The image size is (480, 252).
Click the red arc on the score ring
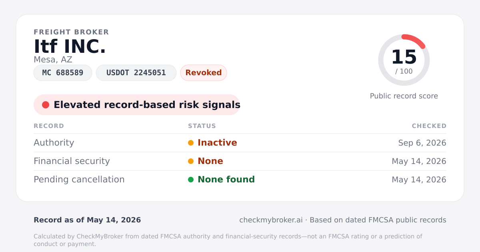coord(415,40)
